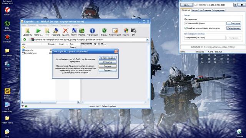
Task: Toggle the checkbox next to 1432x836 in Bandicam
Action: click(x=196, y=5)
